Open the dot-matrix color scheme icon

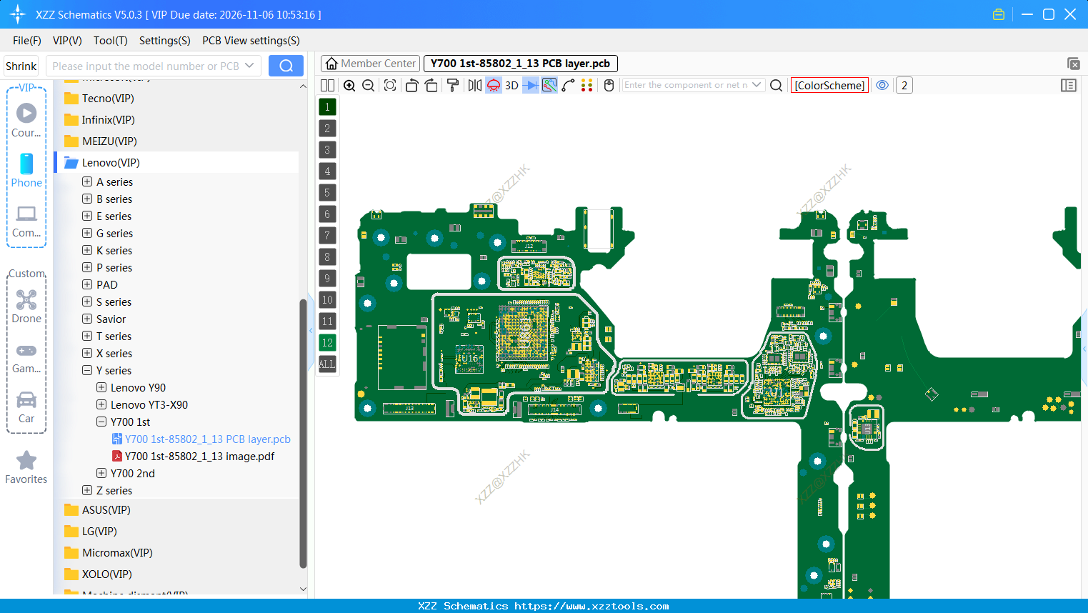(x=587, y=85)
